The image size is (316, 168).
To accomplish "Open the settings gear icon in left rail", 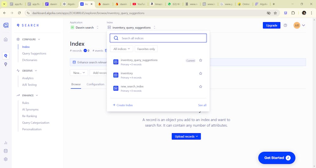I will point(6,159).
